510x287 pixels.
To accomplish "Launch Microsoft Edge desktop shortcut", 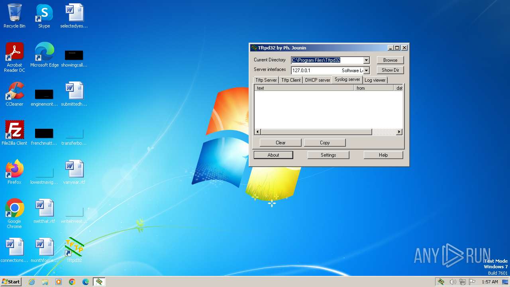I will [44, 55].
